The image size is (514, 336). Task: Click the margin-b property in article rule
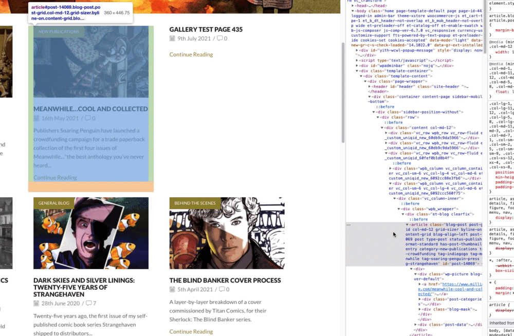point(505,30)
